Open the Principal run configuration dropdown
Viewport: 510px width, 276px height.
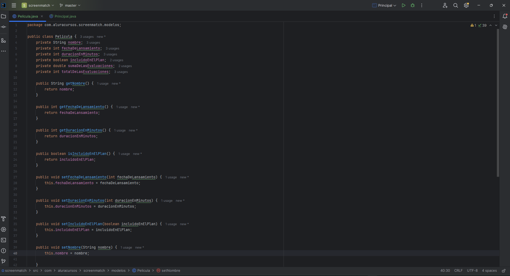click(384, 5)
